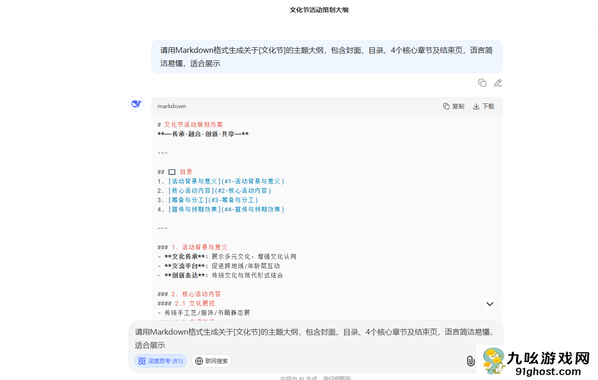Copy the user's prompt message with copy icon
The width and height of the screenshot is (598, 380).
pyautogui.click(x=482, y=83)
